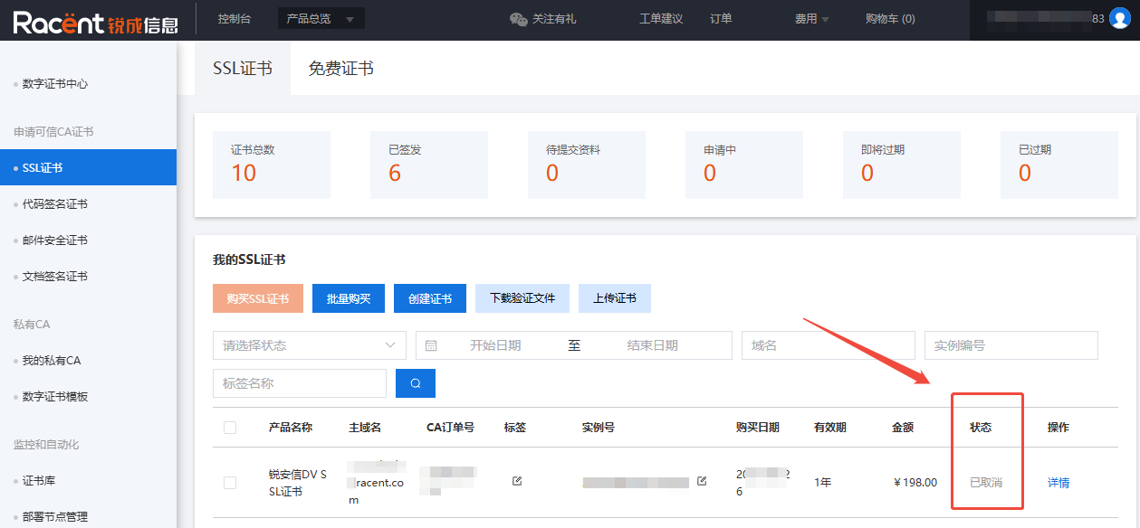Click the 域名 input field
The height and width of the screenshot is (528, 1140).
click(x=828, y=345)
